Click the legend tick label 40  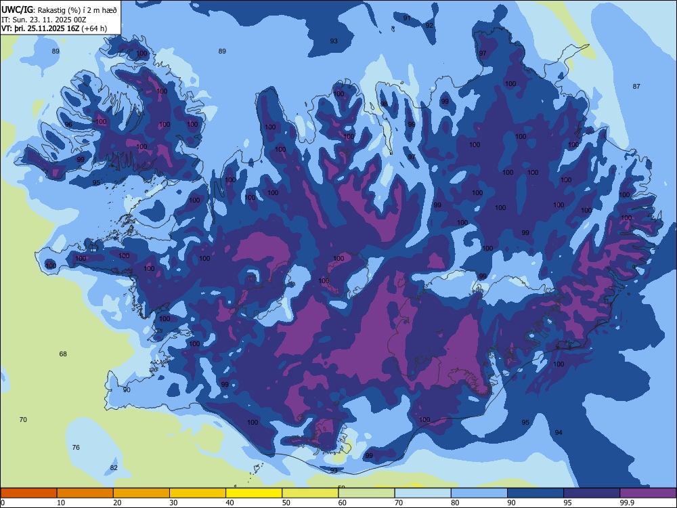click(x=230, y=503)
